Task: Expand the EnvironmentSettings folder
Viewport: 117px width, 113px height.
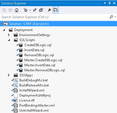Action: pyautogui.click(x=9, y=35)
